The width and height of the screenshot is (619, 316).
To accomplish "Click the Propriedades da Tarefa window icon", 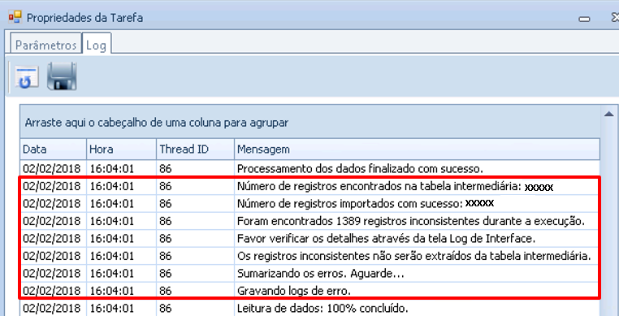I will pos(15,17).
